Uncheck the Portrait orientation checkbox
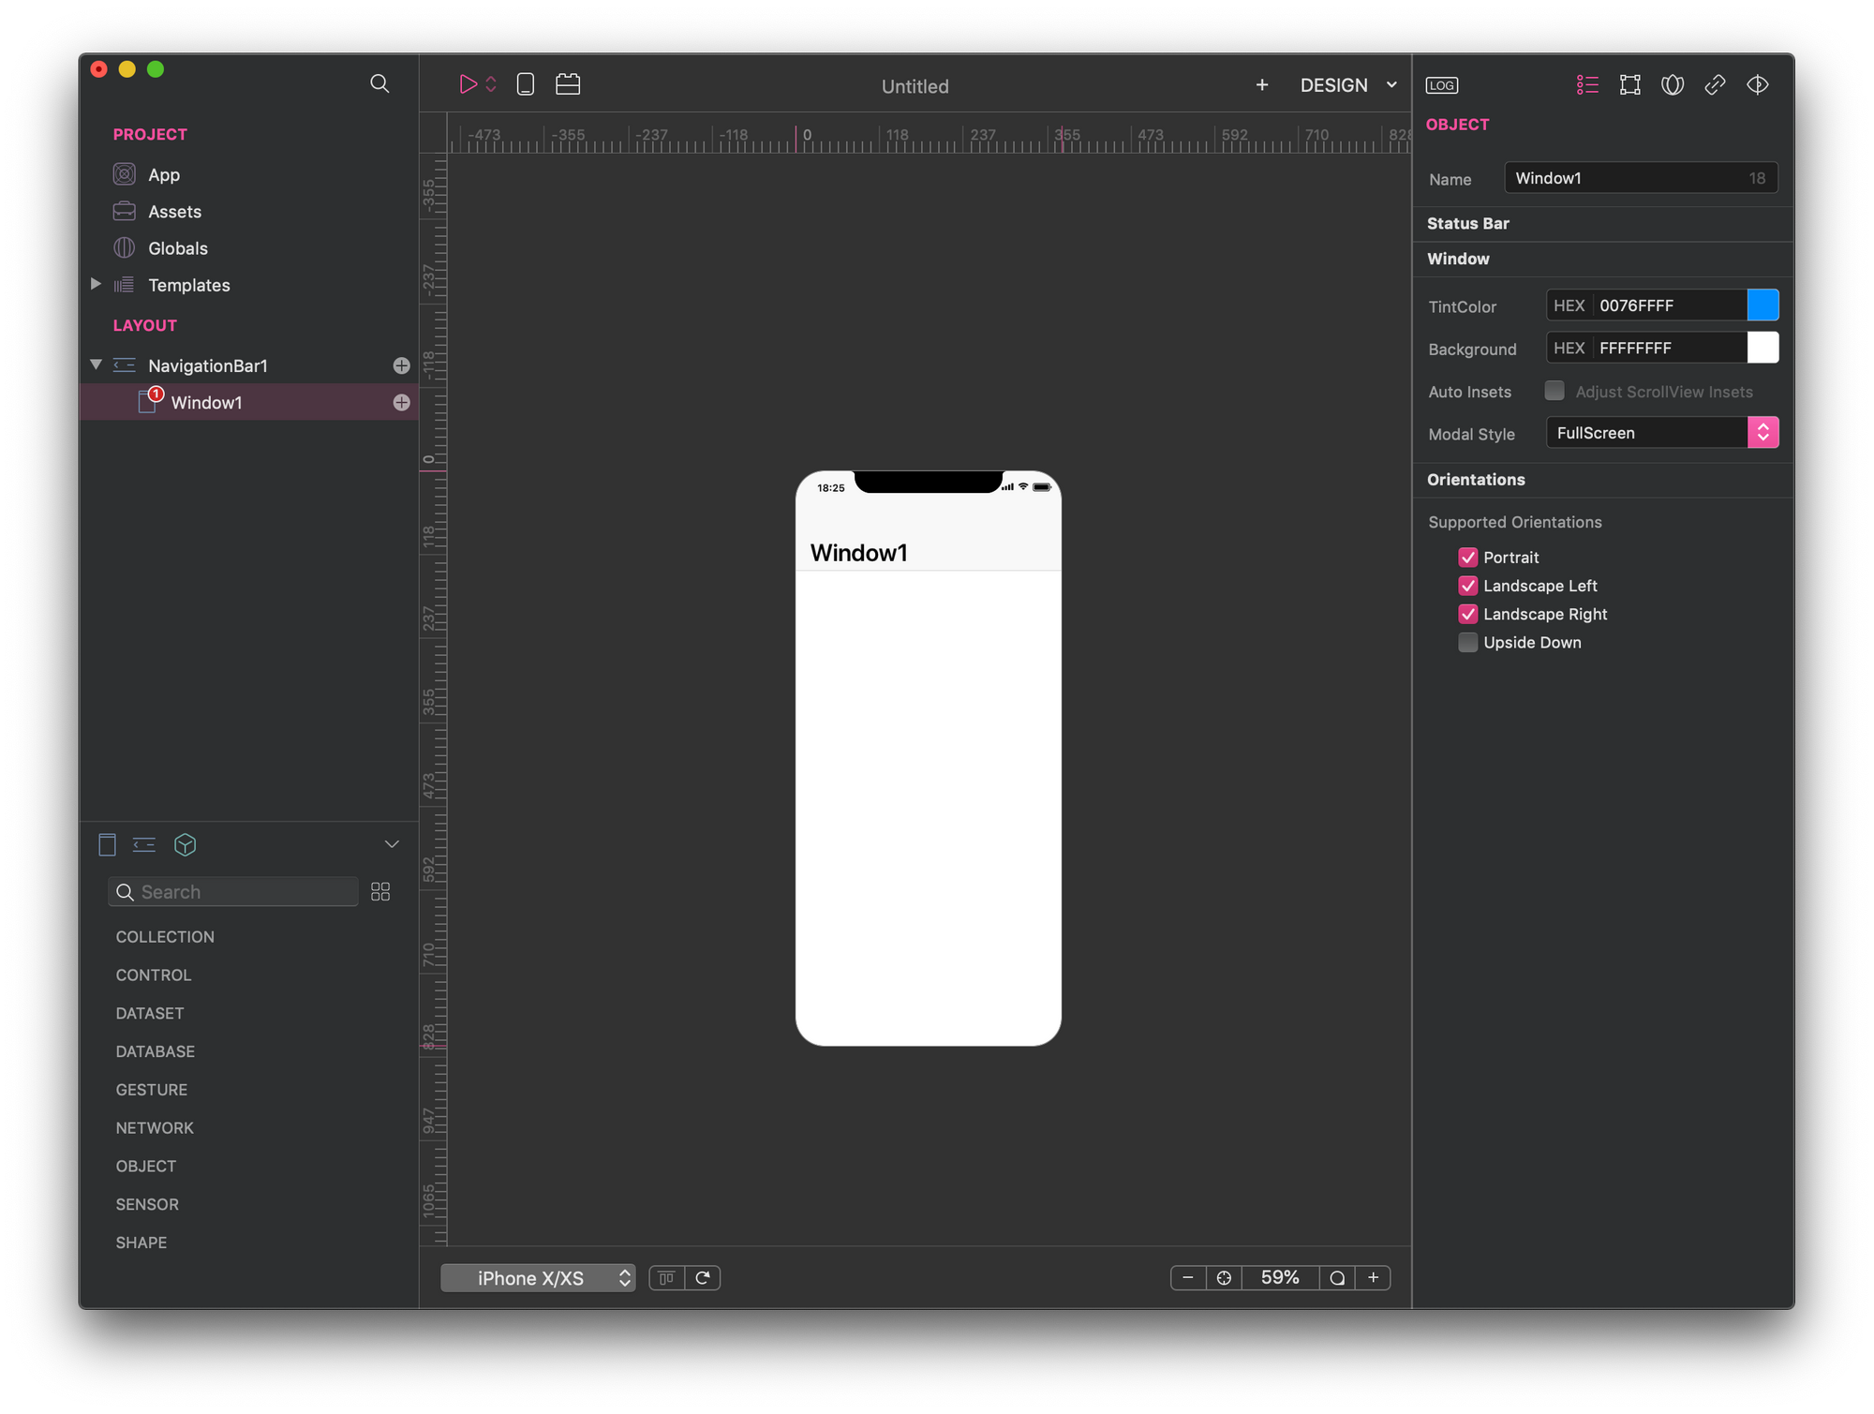 (x=1467, y=558)
